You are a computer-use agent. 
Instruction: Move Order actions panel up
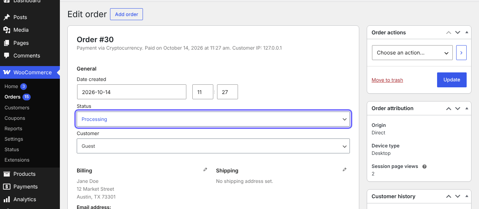pyautogui.click(x=449, y=32)
